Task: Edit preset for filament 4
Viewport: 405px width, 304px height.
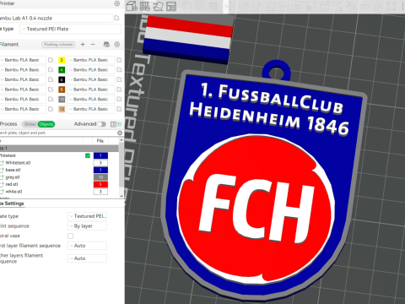Action: (119, 70)
